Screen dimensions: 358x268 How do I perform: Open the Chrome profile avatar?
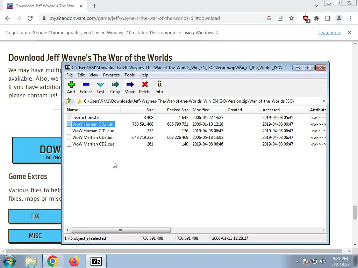pos(339,18)
